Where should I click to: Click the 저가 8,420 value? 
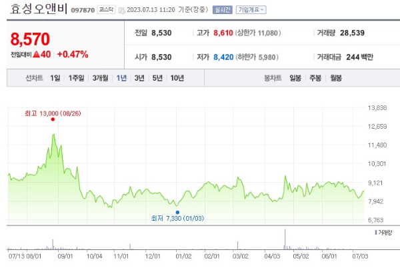[x=223, y=57]
